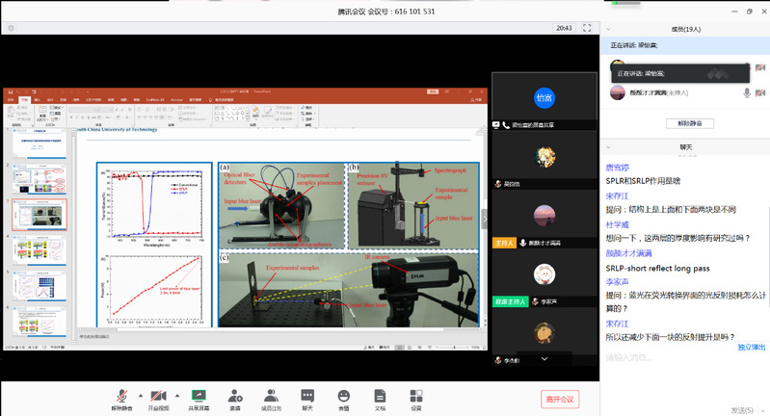Image resolution: width=770 pixels, height=416 pixels.
Task: Click PowerPoint save icon in quick access toolbar
Action: click(x=10, y=91)
